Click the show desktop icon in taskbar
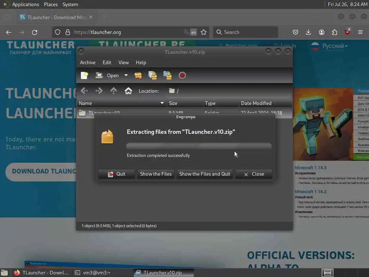The width and height of the screenshot is (369, 277). [x=4, y=273]
